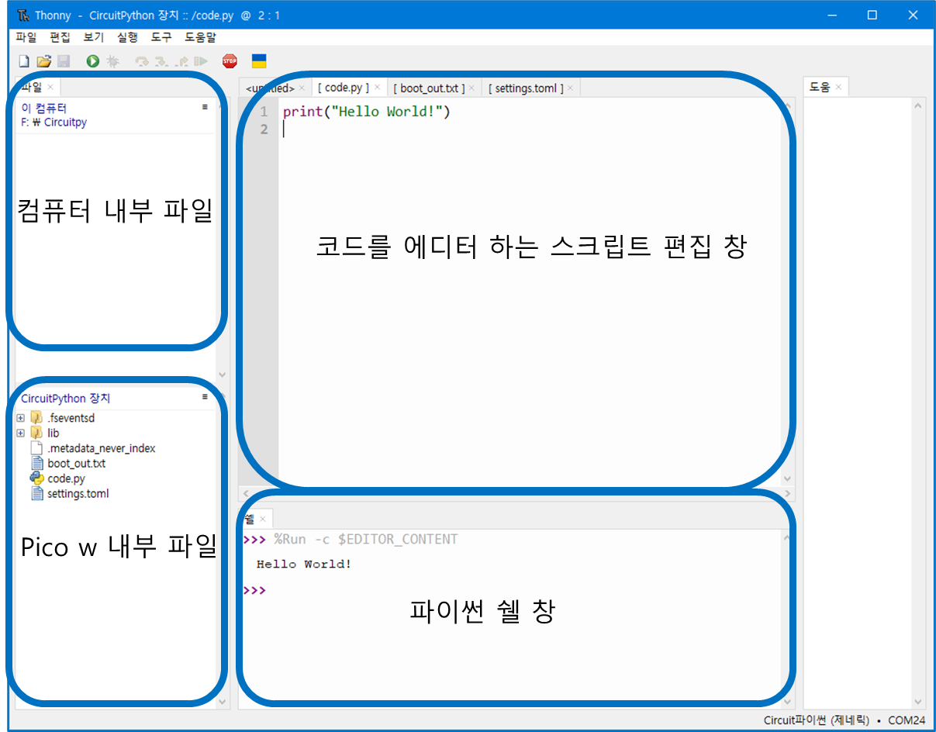Open the 도구 menu
The width and height of the screenshot is (936, 732).
pyautogui.click(x=161, y=36)
